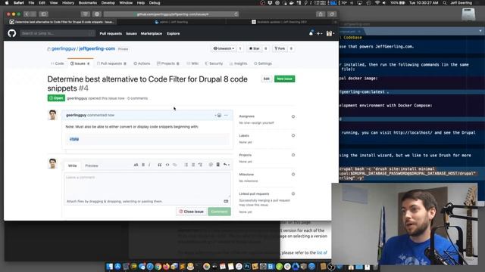The height and width of the screenshot is (272, 485).
Task: Switch to the repository Pull requests tab
Action: [111, 63]
